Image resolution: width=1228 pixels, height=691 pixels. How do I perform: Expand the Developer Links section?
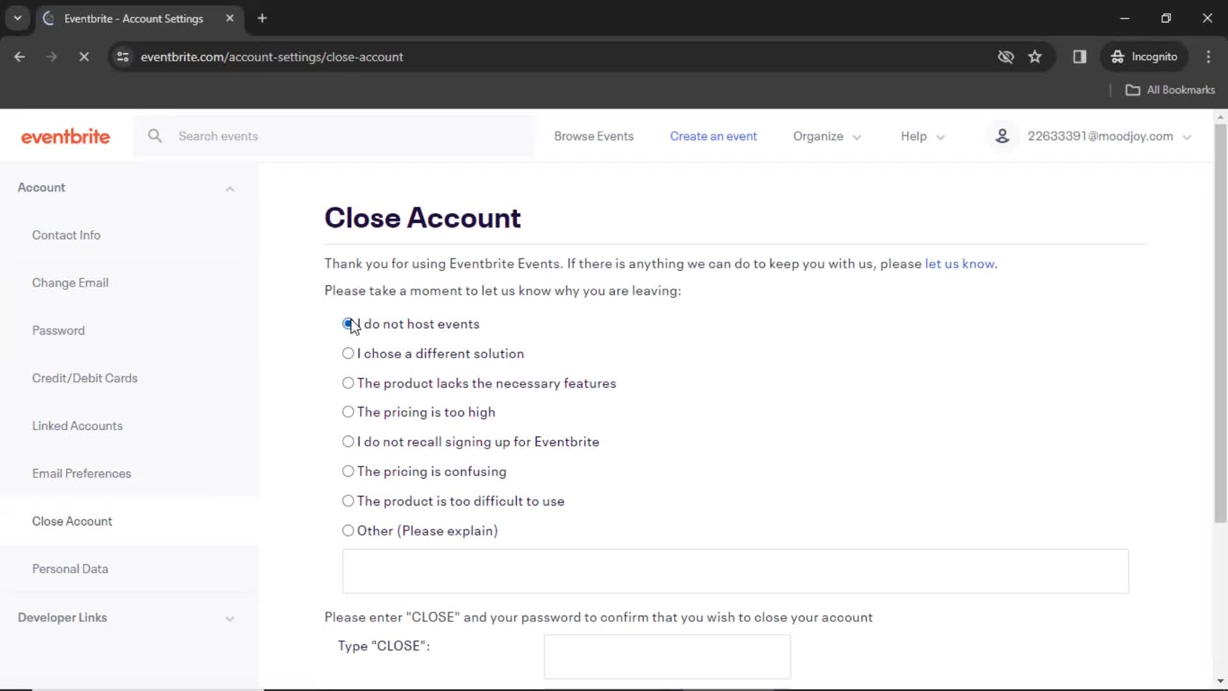[230, 618]
